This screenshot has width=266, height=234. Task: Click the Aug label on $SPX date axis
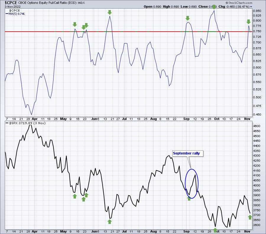(x=153, y=231)
